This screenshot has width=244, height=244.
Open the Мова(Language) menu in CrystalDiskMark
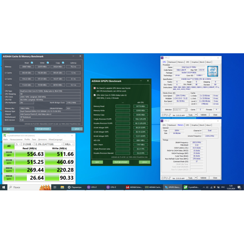click(x=56, y=139)
